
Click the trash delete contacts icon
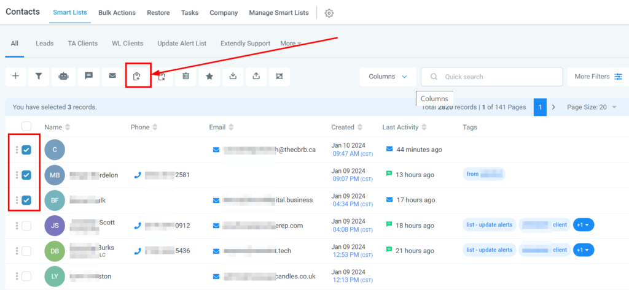coord(186,76)
